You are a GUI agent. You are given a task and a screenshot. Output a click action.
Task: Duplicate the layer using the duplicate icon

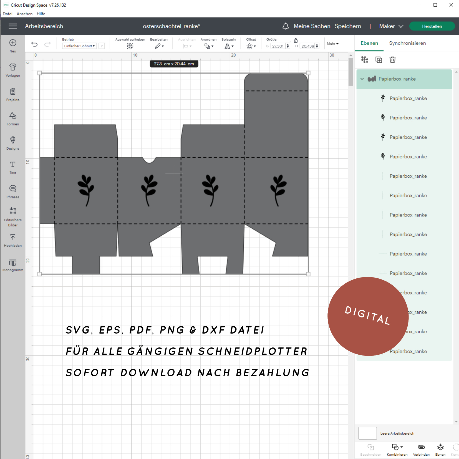(379, 60)
